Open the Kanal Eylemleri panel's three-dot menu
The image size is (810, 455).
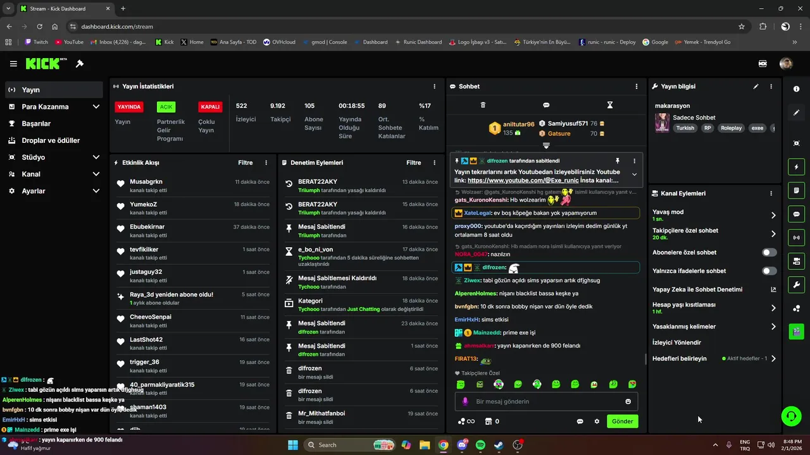click(x=771, y=193)
